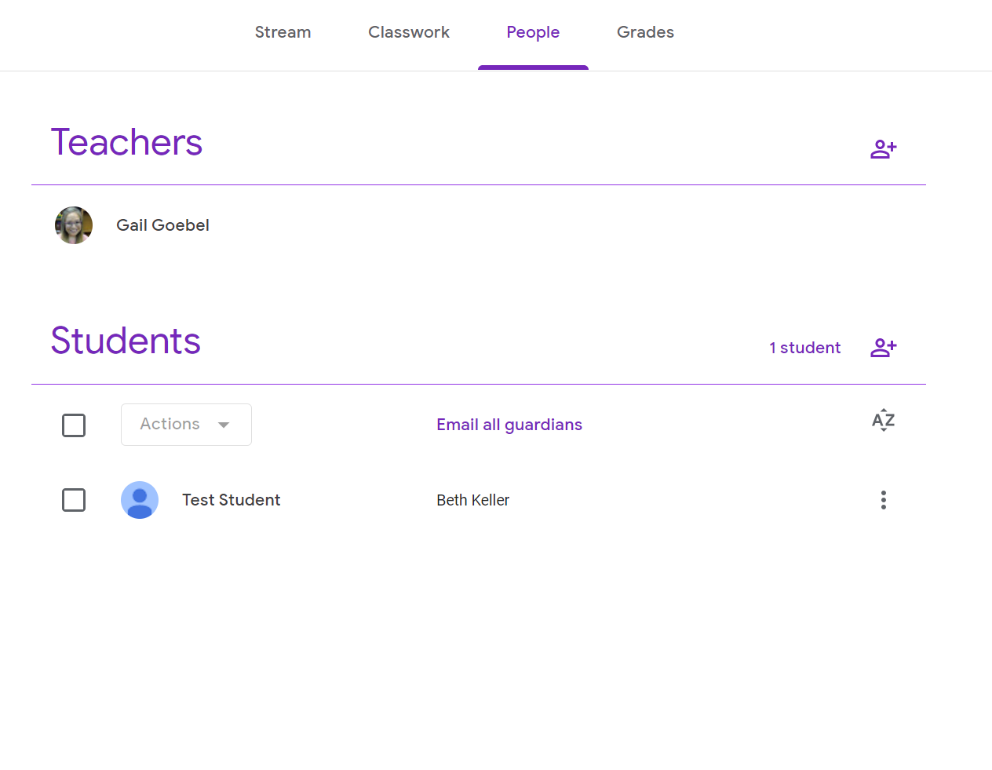Go to the Grades tab
Image resolution: width=992 pixels, height=770 pixels.
pyautogui.click(x=645, y=32)
